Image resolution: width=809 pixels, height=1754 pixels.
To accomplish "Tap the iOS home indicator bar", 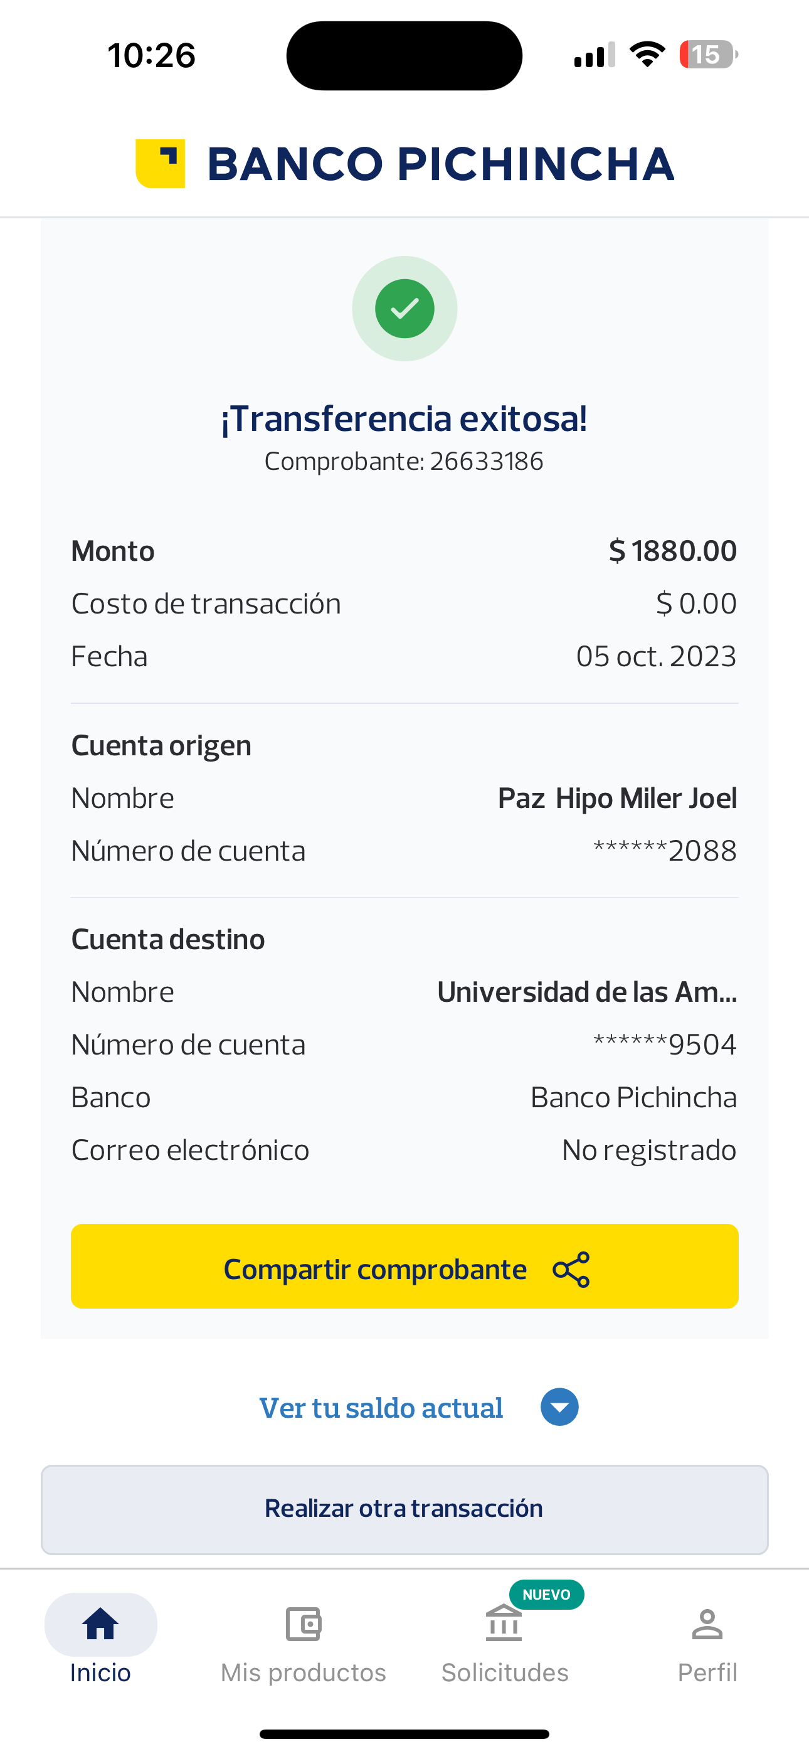I will click(x=404, y=1733).
